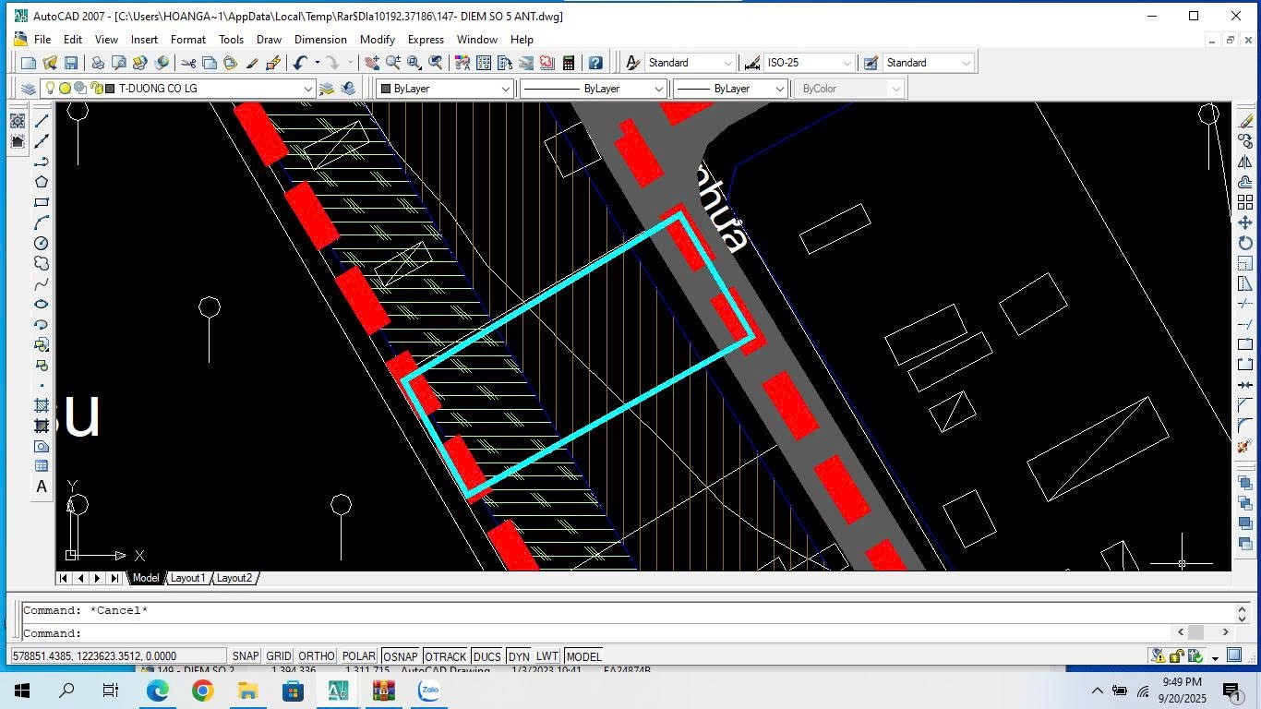
Task: Select the Polygon draw tool
Action: [x=42, y=182]
